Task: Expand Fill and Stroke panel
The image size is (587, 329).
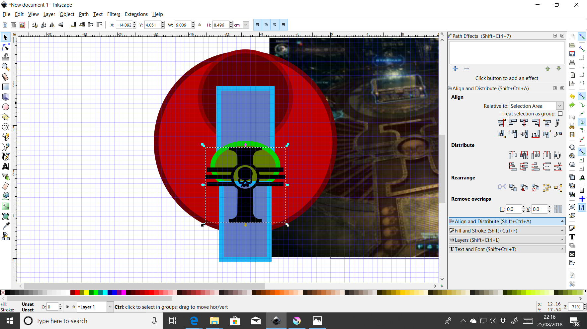Action: pyautogui.click(x=507, y=230)
